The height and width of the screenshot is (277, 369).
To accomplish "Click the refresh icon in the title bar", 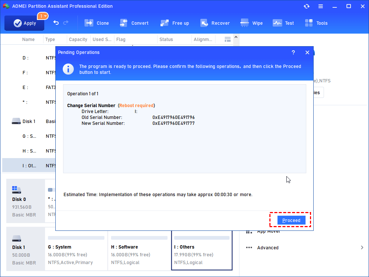I will tap(306, 6).
